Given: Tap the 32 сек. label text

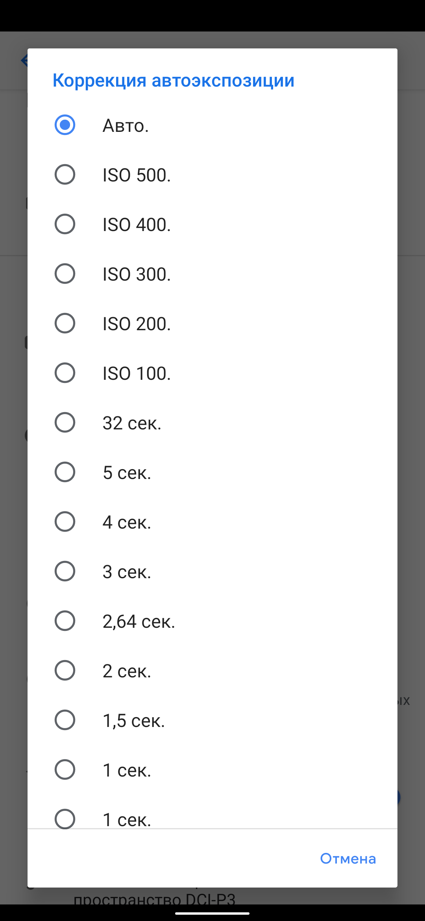Looking at the screenshot, I should pyautogui.click(x=132, y=423).
